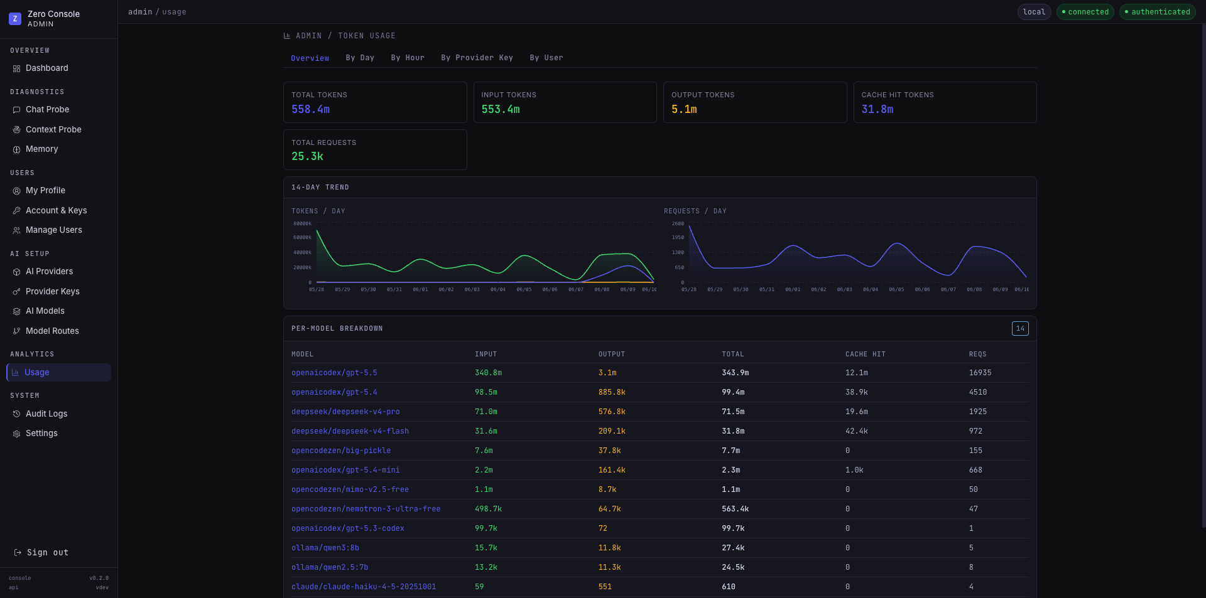Click the Context Probe icon
The width and height of the screenshot is (1206, 598).
pos(16,130)
